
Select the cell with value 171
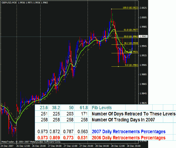[x=81, y=114]
